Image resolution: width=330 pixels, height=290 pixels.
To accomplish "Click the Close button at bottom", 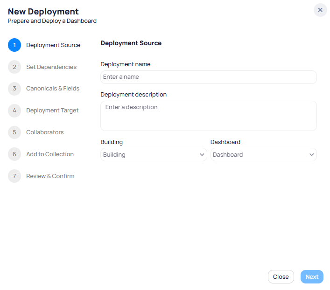I will coord(281,277).
